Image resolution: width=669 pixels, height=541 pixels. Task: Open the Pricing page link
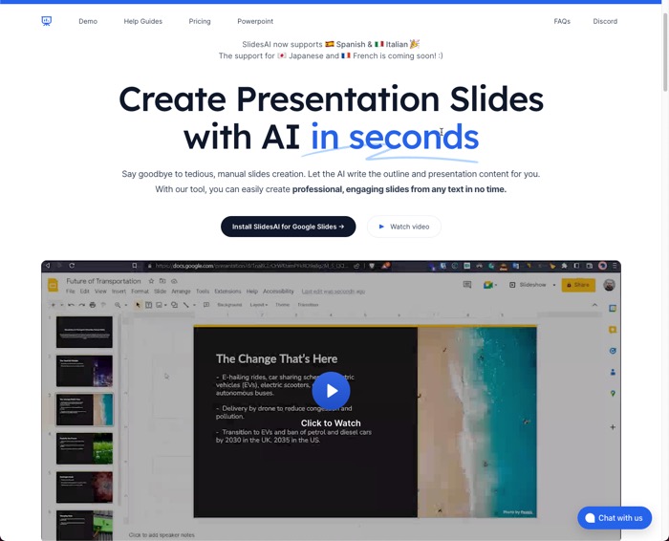click(200, 21)
